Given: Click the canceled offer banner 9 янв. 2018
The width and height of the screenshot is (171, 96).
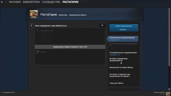Looking at the screenshot, I should (x=70, y=47).
